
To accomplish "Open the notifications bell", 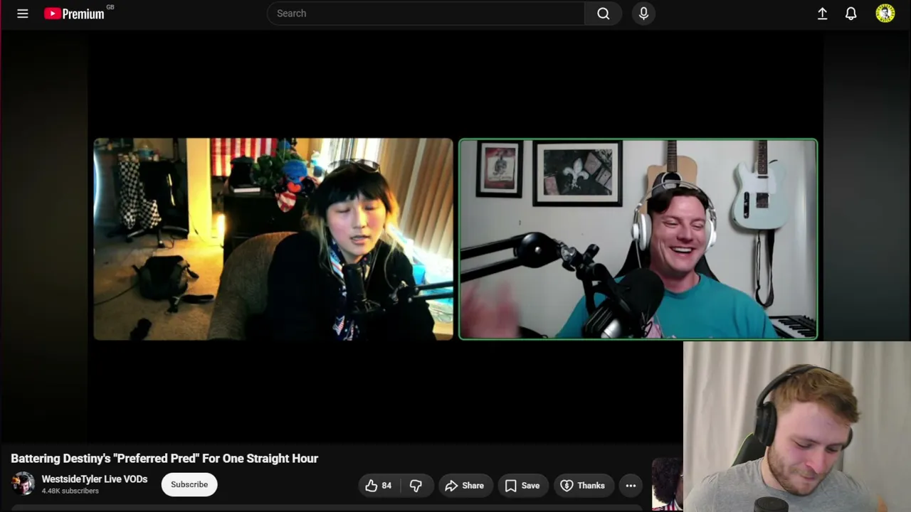I will pyautogui.click(x=851, y=14).
